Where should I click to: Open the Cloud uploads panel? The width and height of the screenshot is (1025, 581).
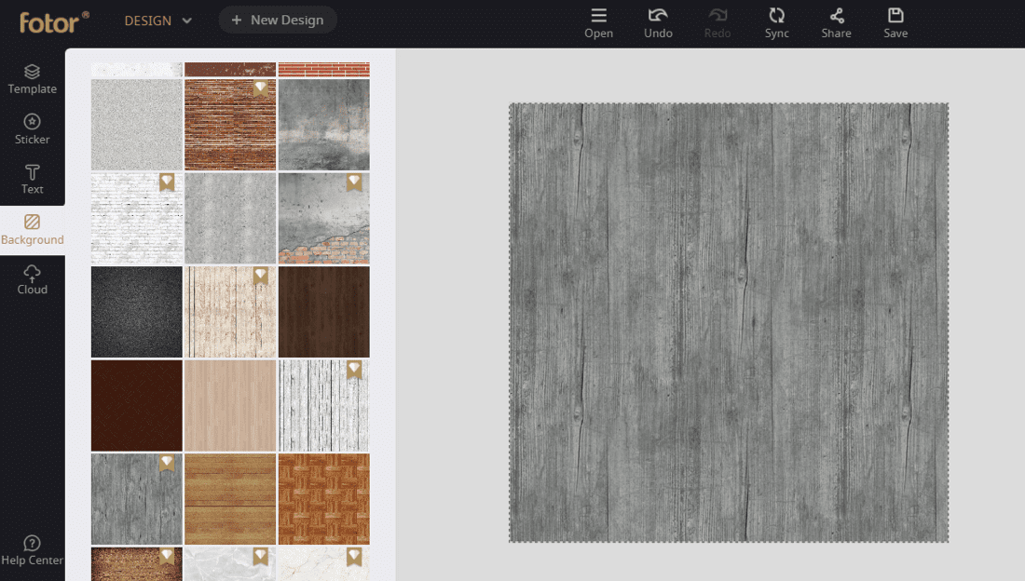click(x=32, y=279)
